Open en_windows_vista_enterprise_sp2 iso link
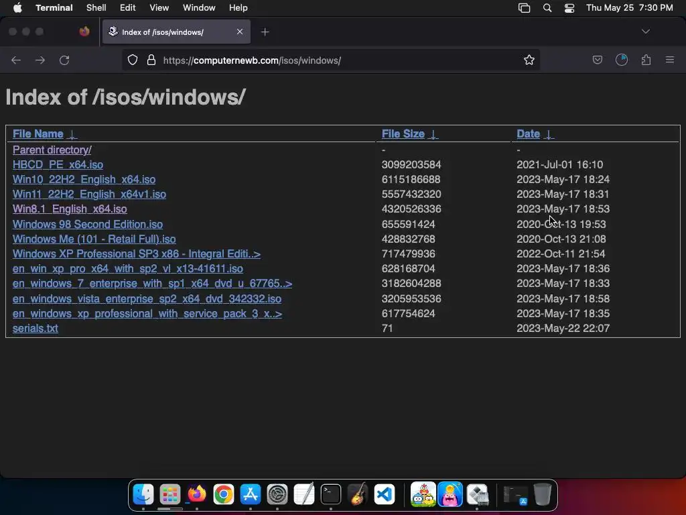Viewport: 686px width, 515px height. pyautogui.click(x=147, y=298)
